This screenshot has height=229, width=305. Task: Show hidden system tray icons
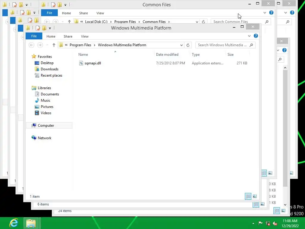(253, 223)
